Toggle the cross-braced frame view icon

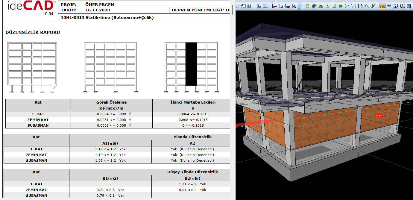pyautogui.click(x=409, y=6)
